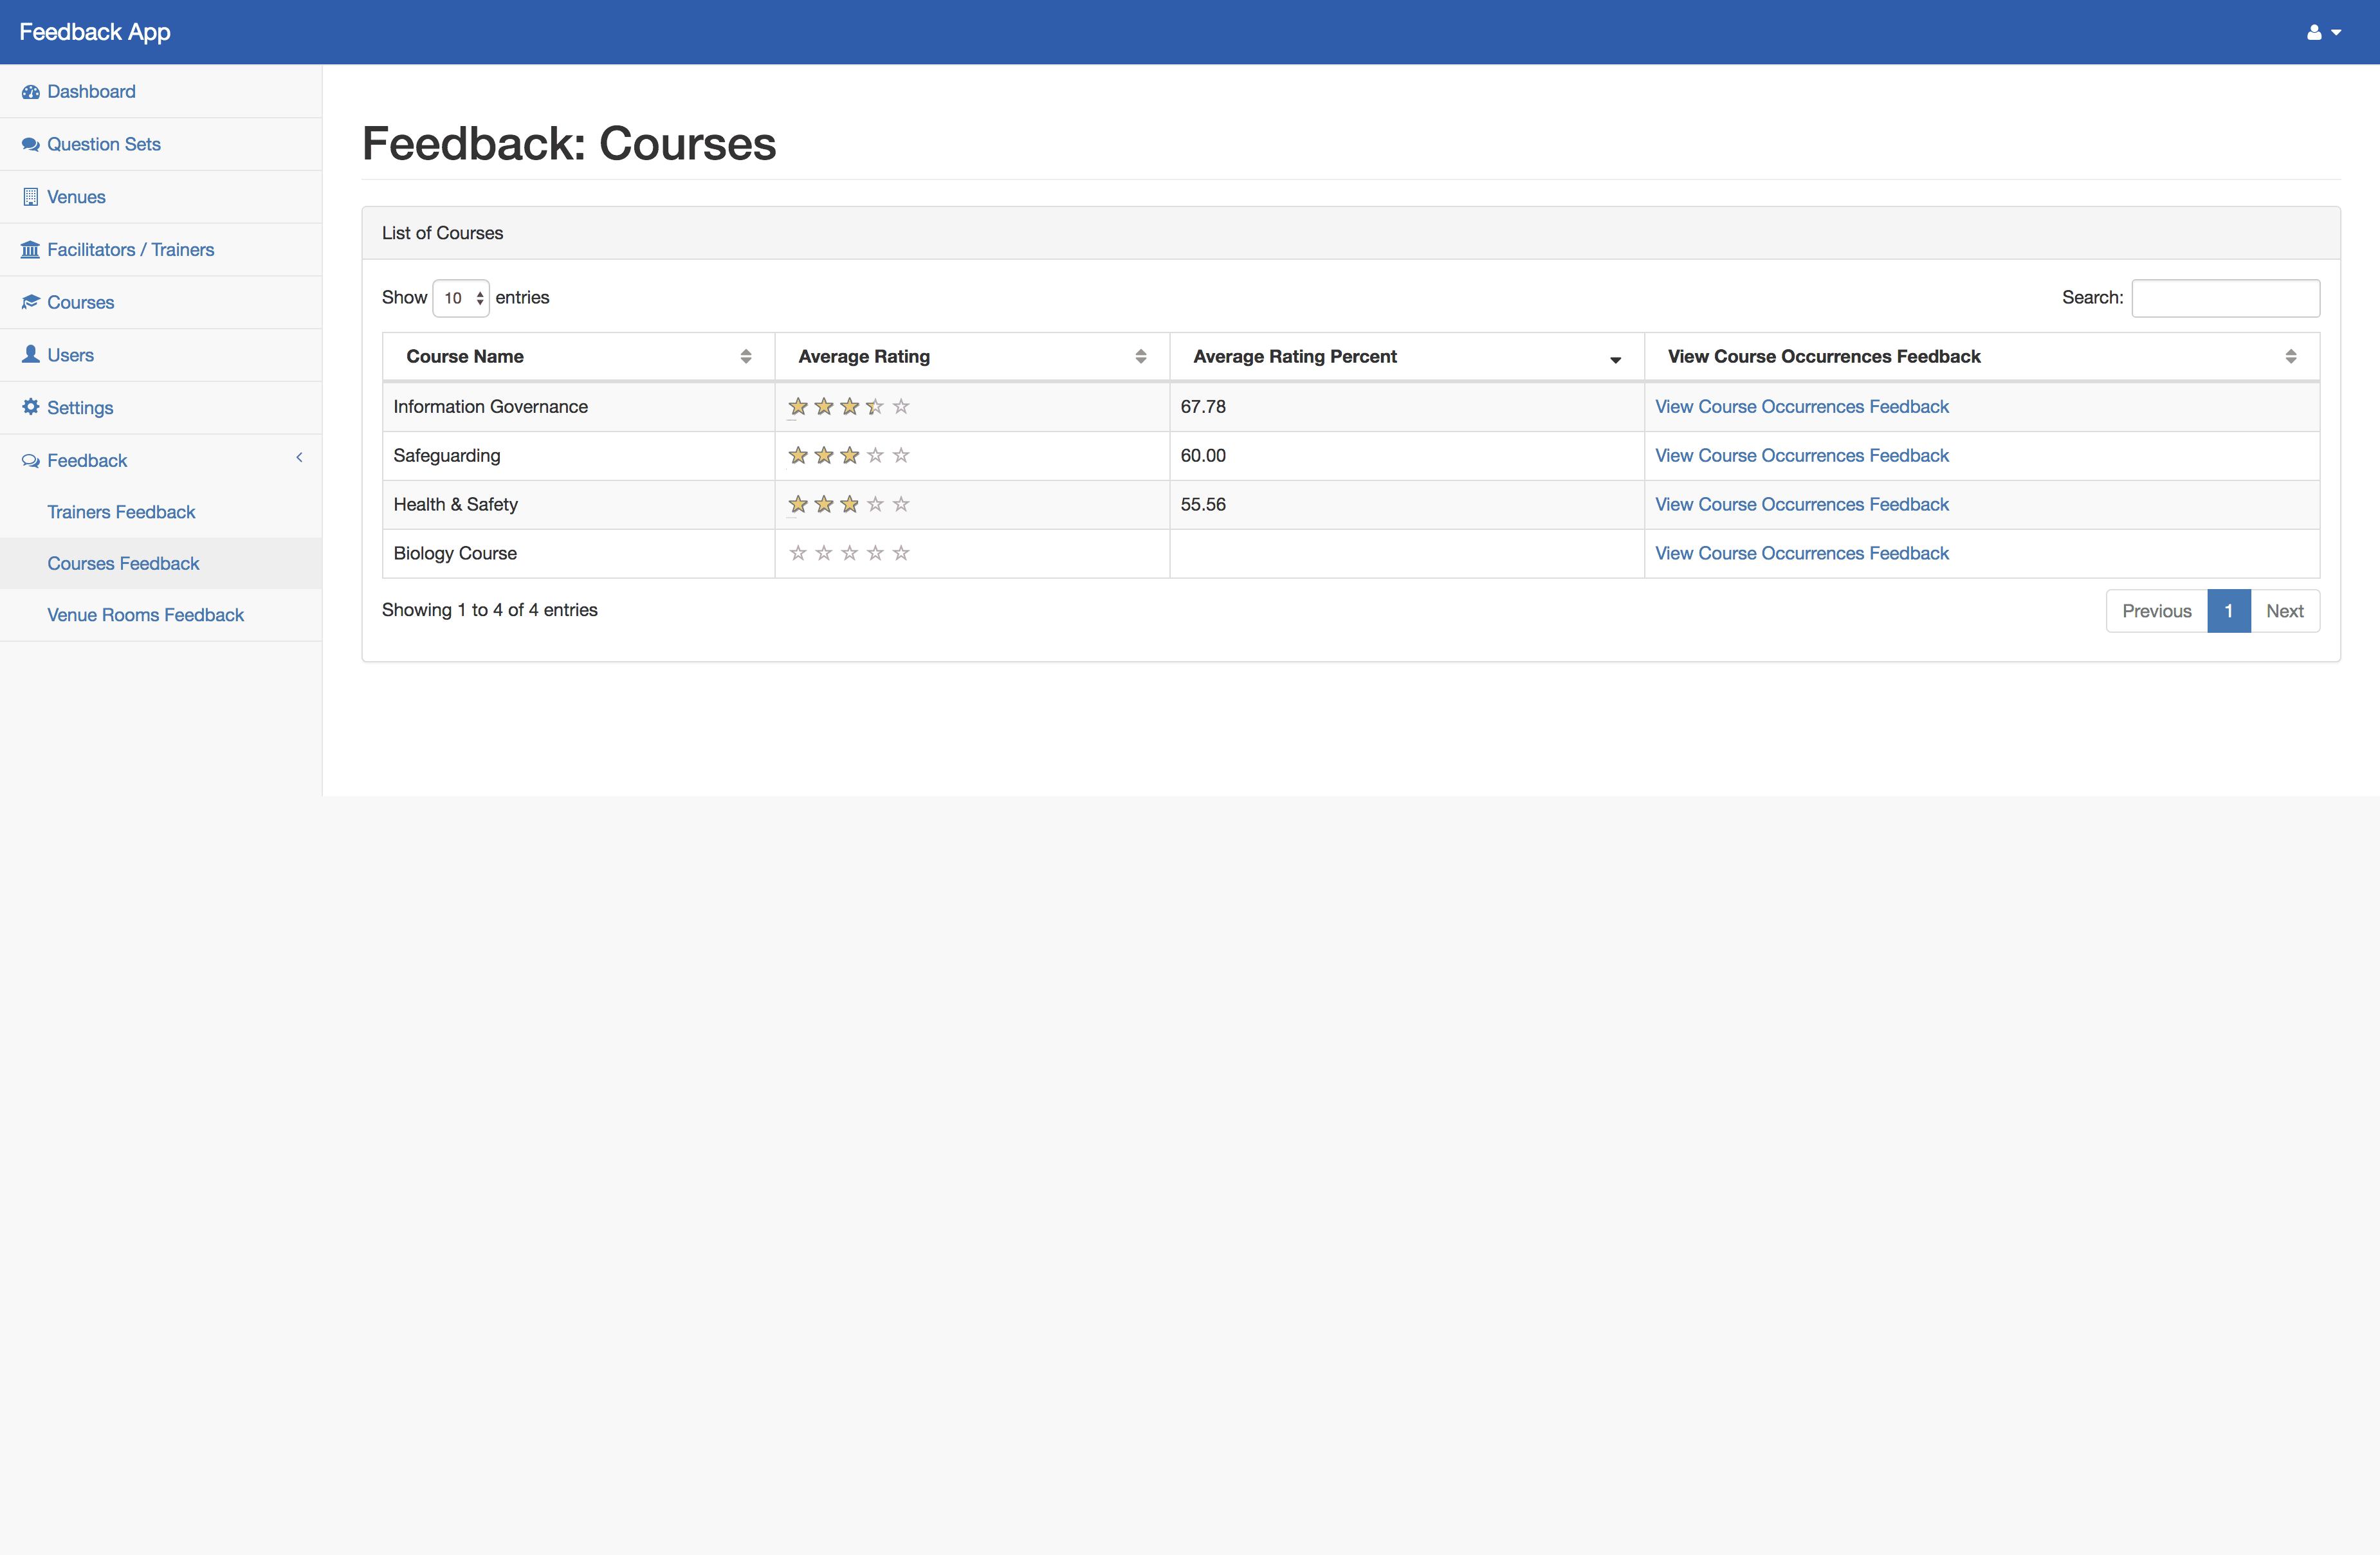The width and height of the screenshot is (2380, 1555).
Task: View feedback for Health & Safety course
Action: (x=1802, y=505)
